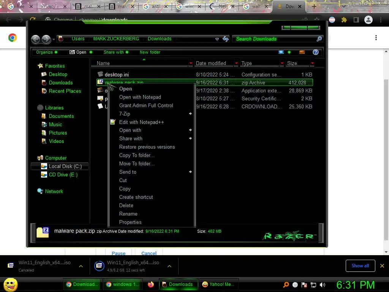
Task: Click the Libraries icon in navigation pane
Action: click(40, 108)
